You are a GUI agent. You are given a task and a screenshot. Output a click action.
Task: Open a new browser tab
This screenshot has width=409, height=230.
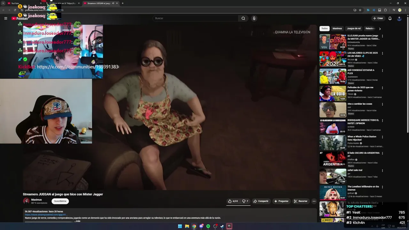coord(122,3)
